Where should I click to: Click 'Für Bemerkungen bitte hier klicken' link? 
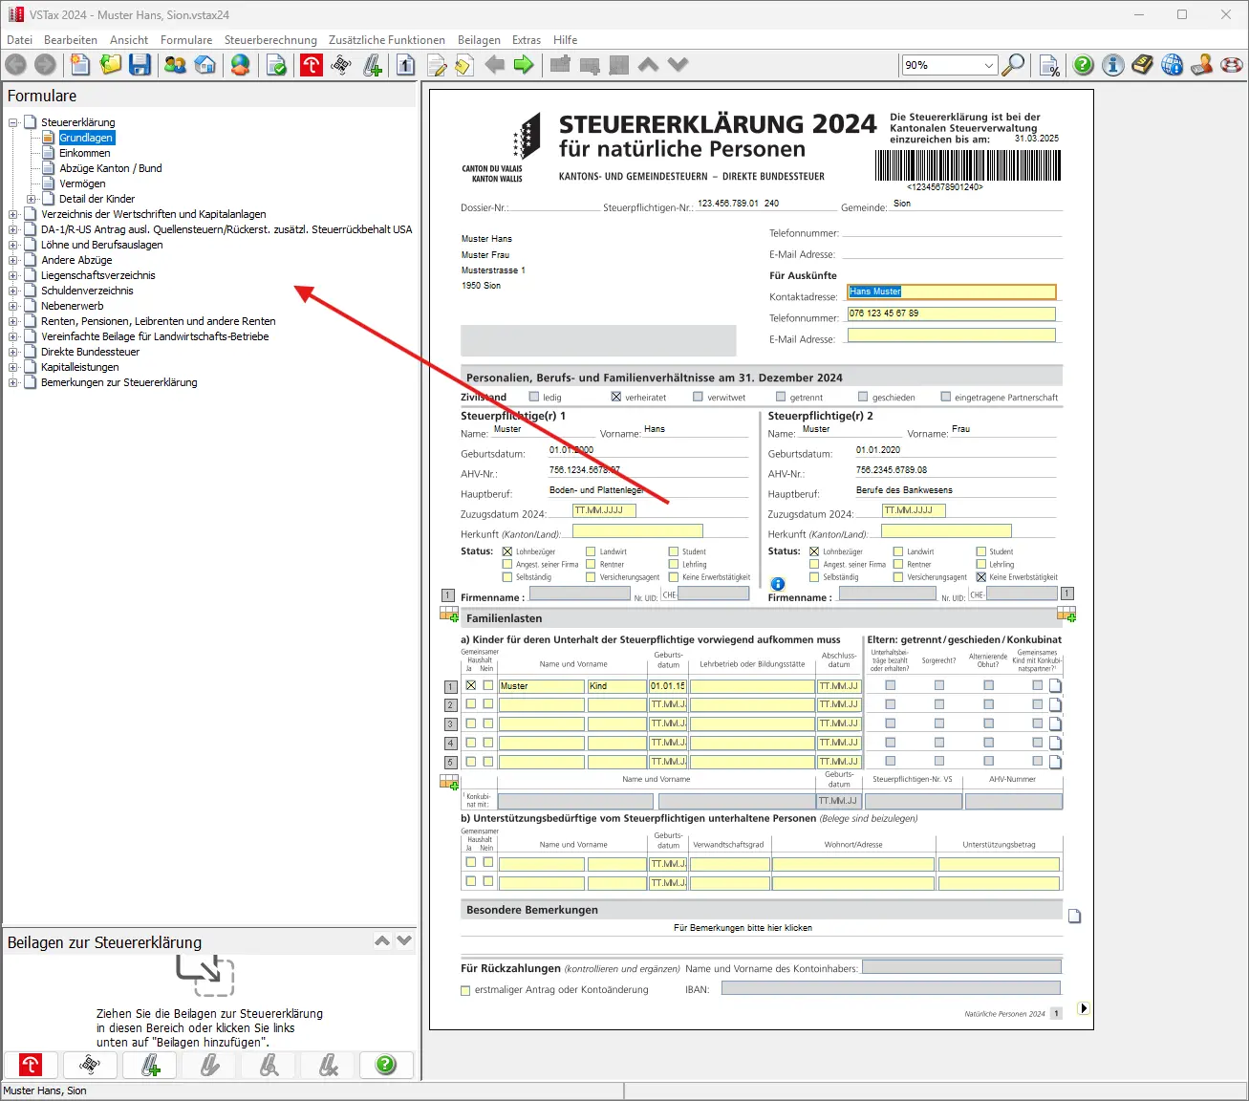point(743,928)
